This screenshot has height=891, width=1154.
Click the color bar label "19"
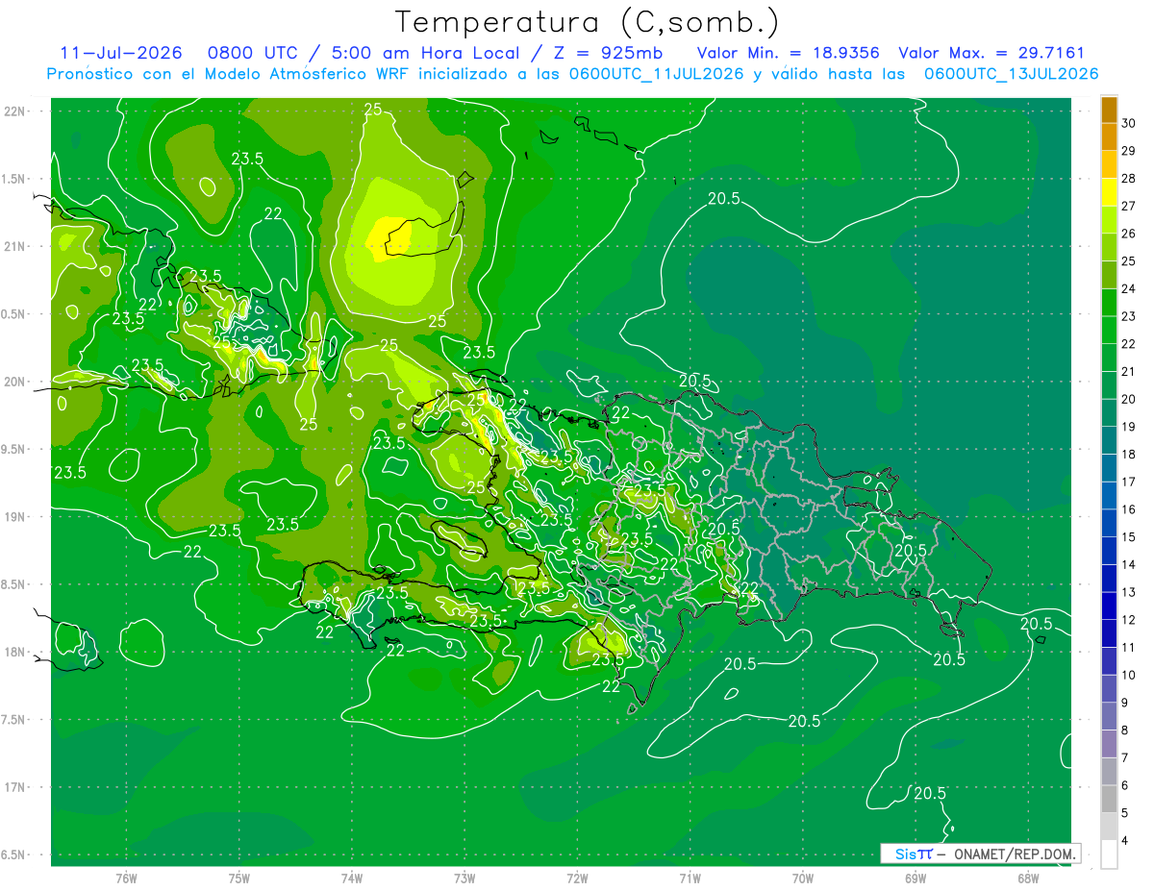point(1128,427)
